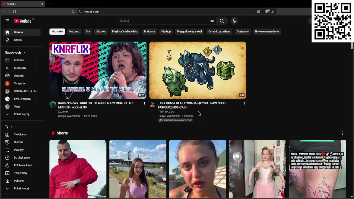Select the Nowe rekomendacje chip
This screenshot has height=199, width=354.
click(267, 32)
